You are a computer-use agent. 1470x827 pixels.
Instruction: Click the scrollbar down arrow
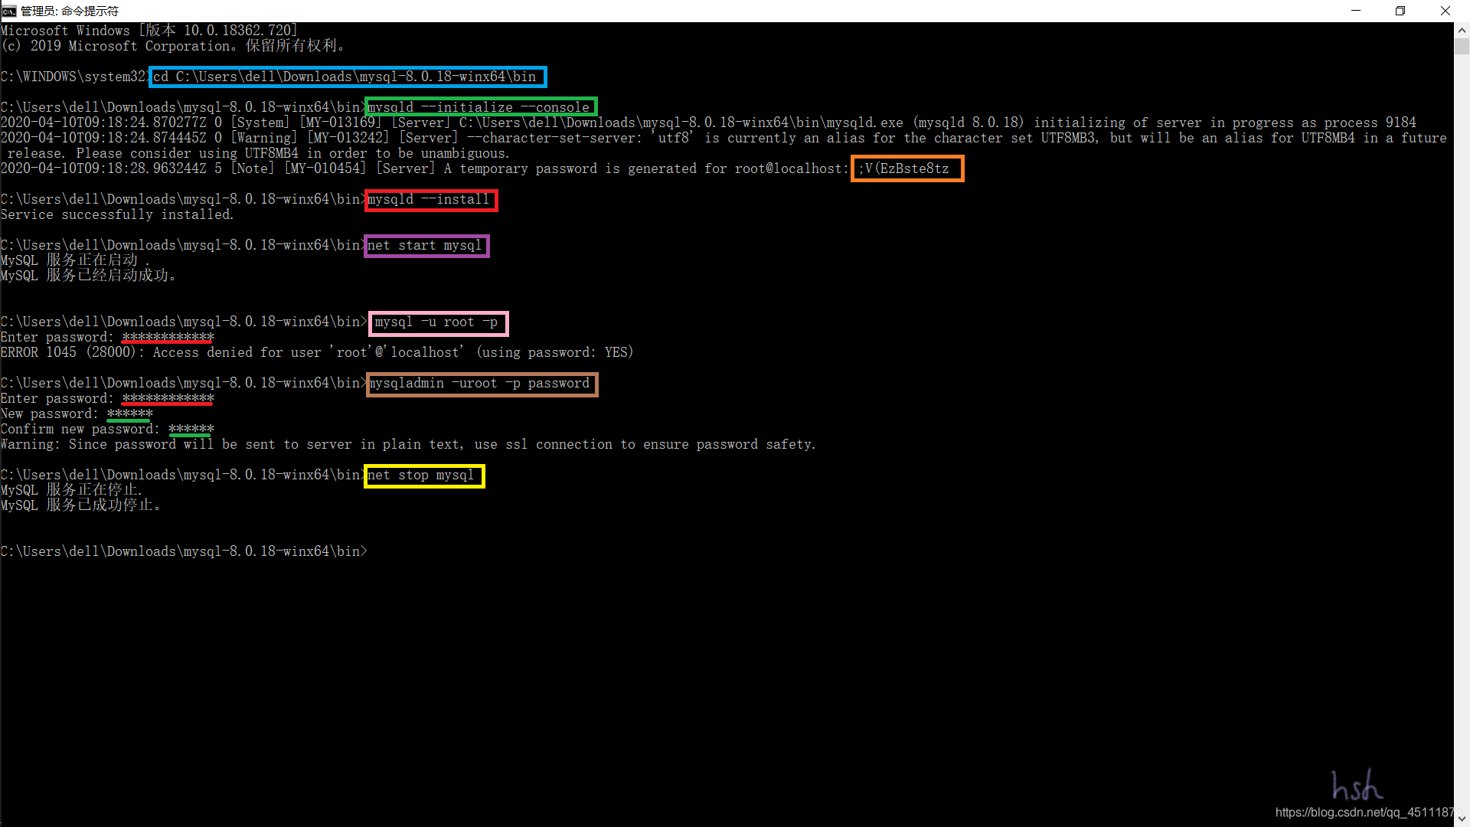point(1462,819)
